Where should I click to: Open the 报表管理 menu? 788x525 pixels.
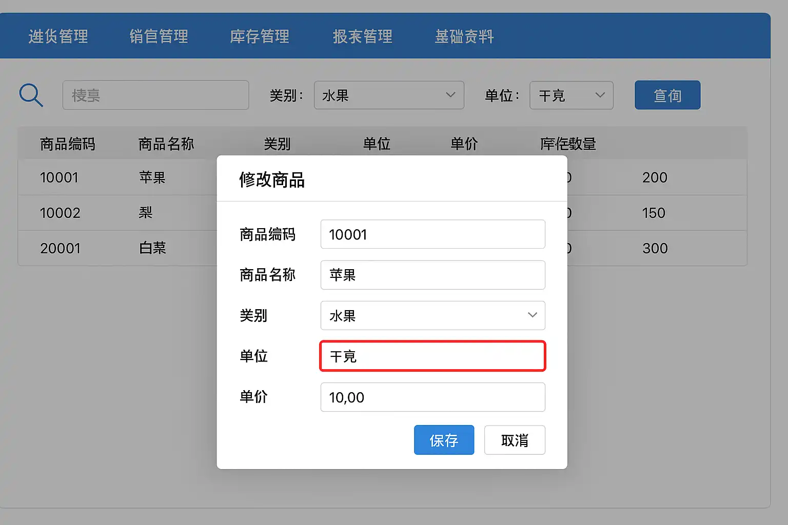pyautogui.click(x=363, y=36)
